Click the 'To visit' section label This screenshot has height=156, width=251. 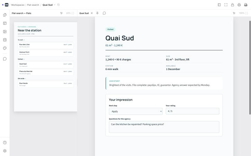pyautogui.click(x=20, y=40)
